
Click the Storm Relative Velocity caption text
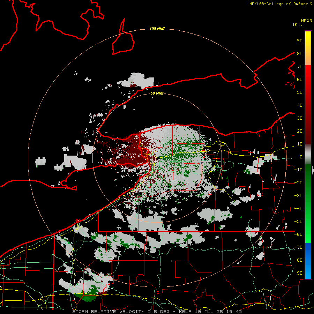point(157,312)
